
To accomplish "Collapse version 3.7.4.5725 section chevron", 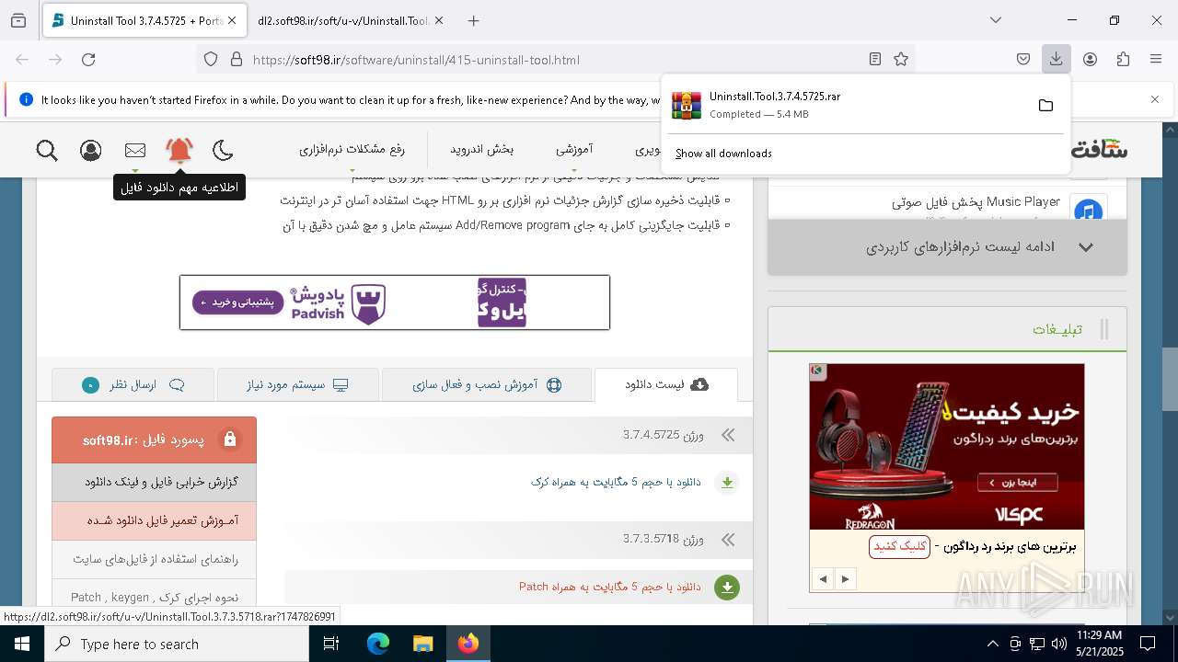I will 728,435.
